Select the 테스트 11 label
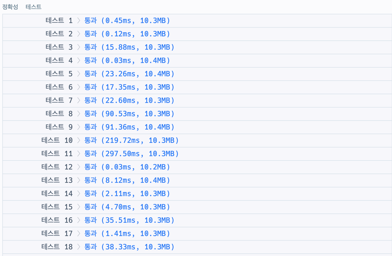The width and height of the screenshot is (392, 256). [x=57, y=154]
